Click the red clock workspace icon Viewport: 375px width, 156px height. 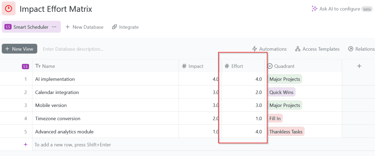point(9,9)
